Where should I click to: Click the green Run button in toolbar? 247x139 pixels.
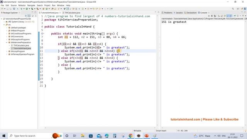[27, 9]
